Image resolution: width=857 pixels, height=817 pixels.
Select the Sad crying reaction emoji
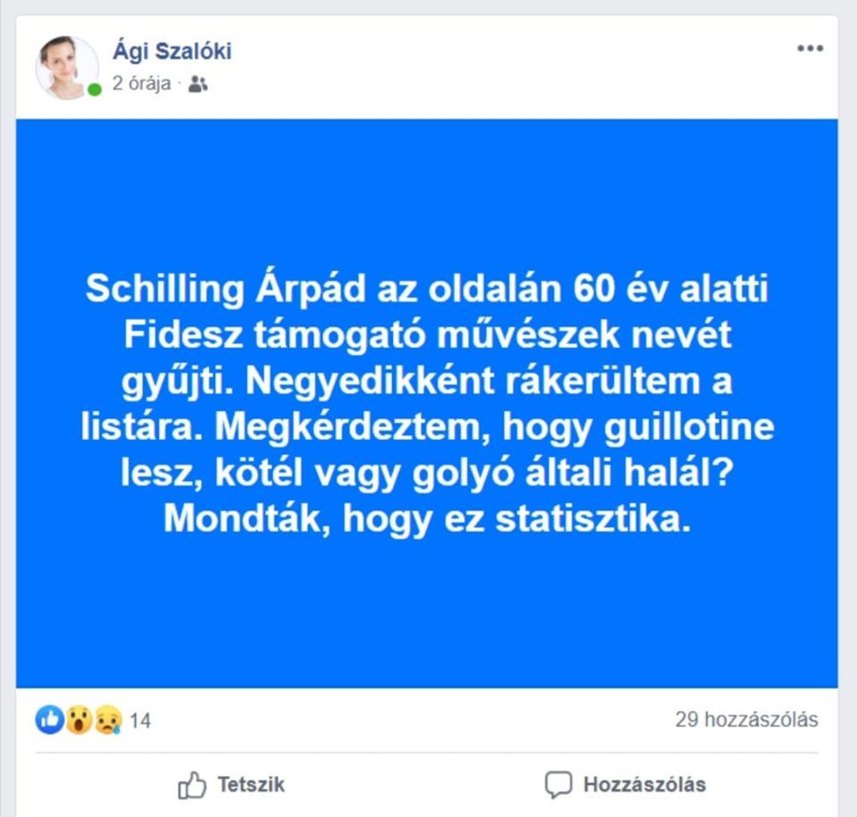click(108, 719)
